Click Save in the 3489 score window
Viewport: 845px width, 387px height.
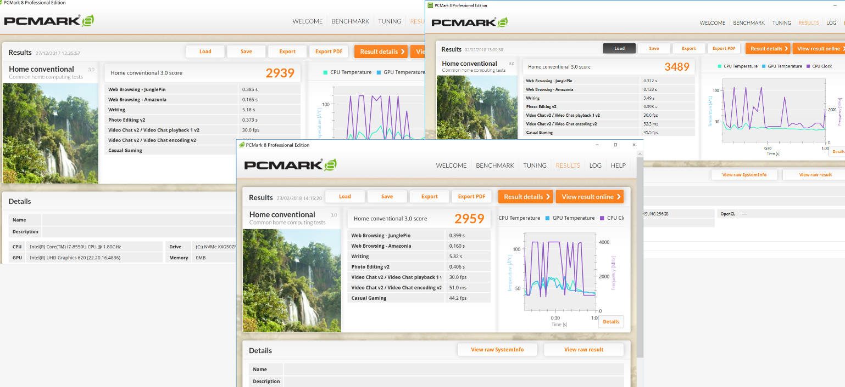654,48
